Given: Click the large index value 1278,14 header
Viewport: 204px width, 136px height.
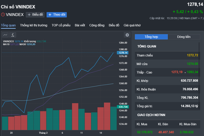Looking at the screenshot, I should click(195, 4).
